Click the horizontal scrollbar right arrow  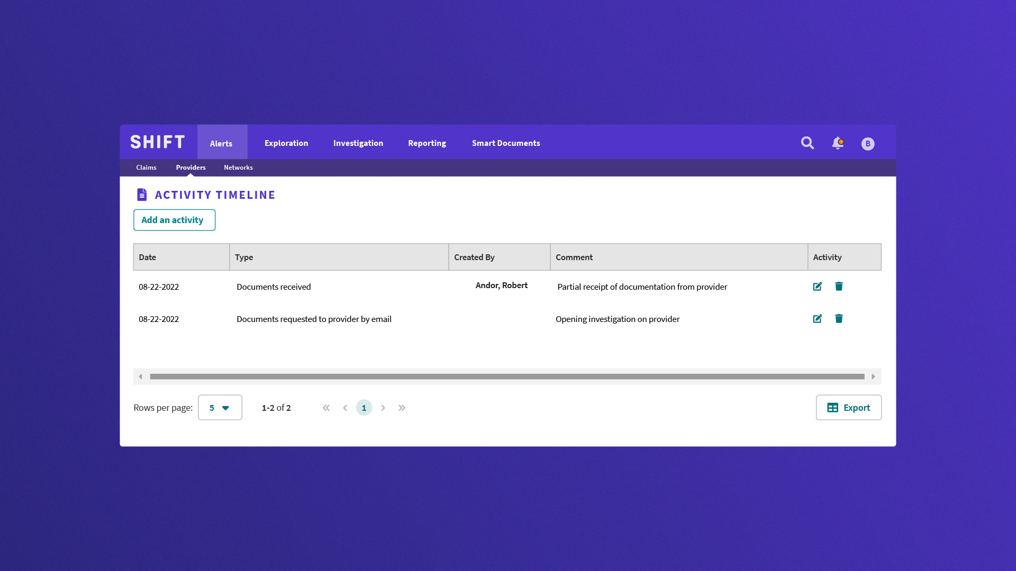[873, 376]
